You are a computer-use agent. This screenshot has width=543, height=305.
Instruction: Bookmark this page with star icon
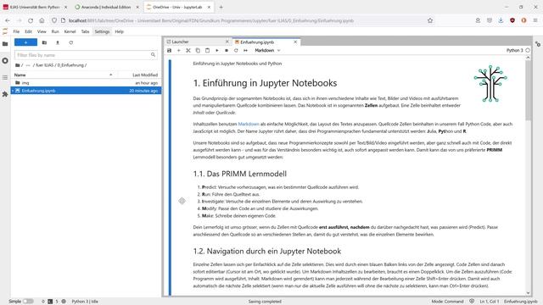pyautogui.click(x=430, y=20)
